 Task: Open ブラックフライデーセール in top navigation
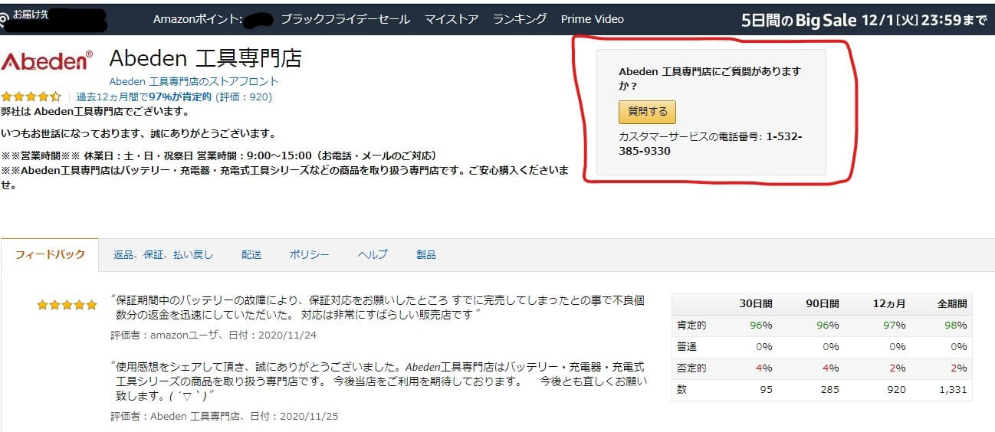pyautogui.click(x=345, y=19)
